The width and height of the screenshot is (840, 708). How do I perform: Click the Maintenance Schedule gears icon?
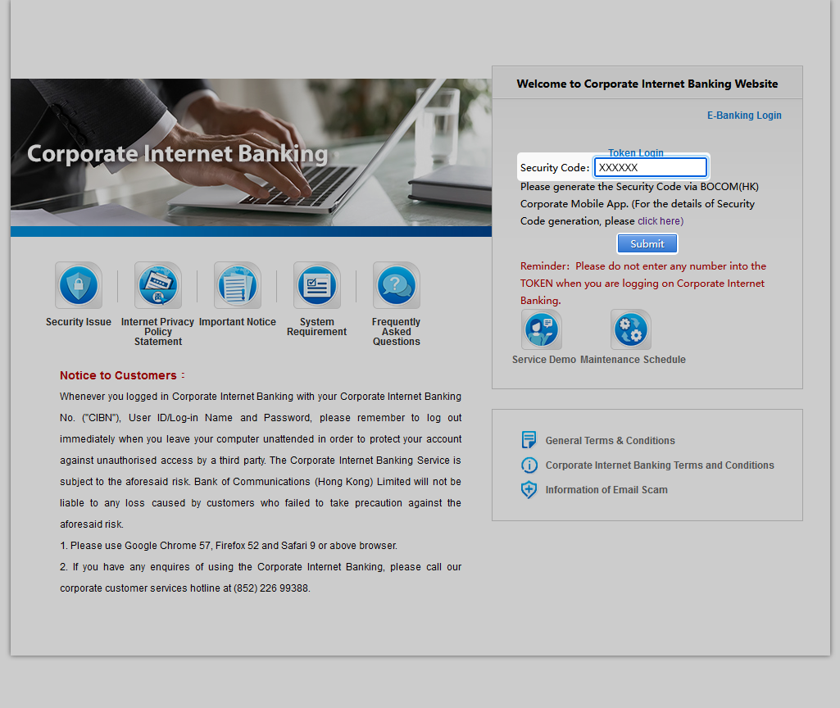[631, 329]
